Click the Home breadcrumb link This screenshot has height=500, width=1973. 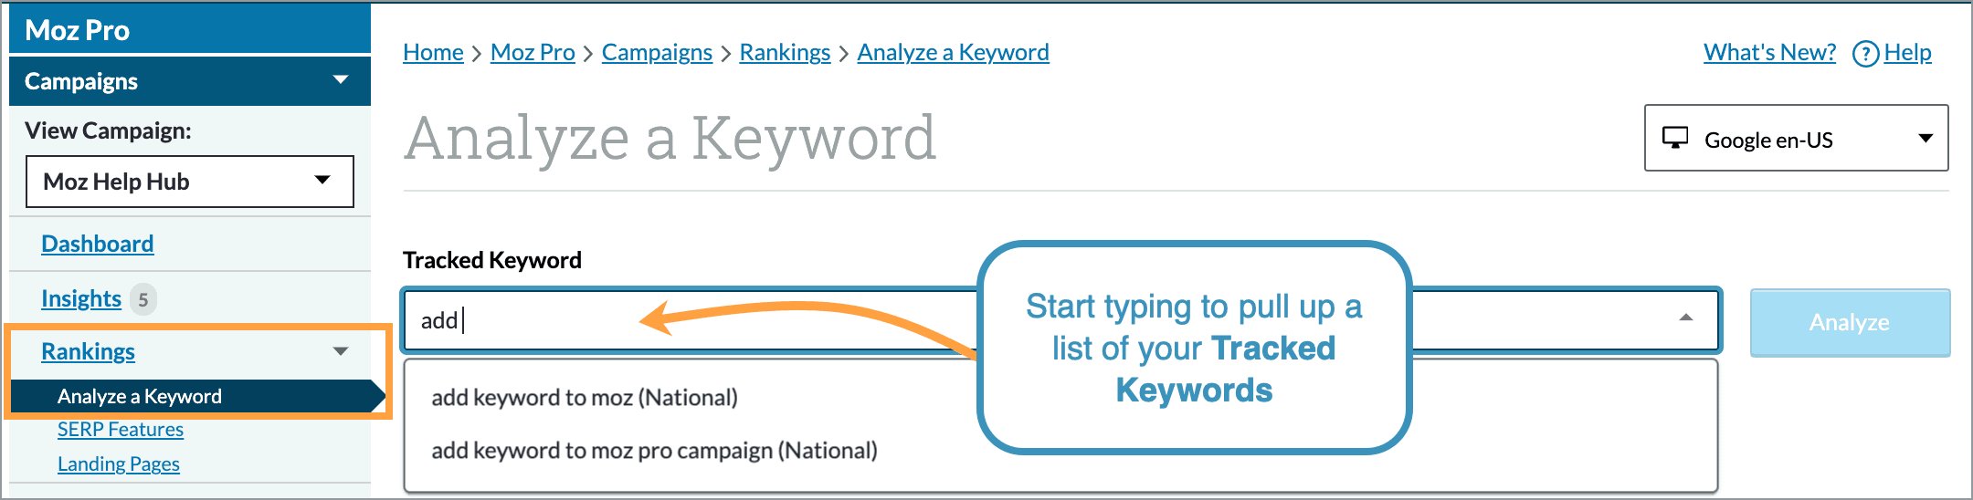pyautogui.click(x=433, y=53)
